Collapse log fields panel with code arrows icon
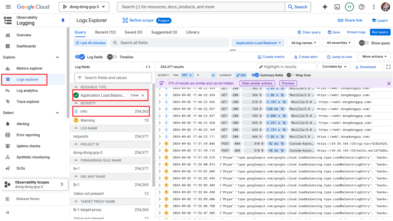Image resolution: width=393 pixels, height=221 pixels. tap(148, 67)
